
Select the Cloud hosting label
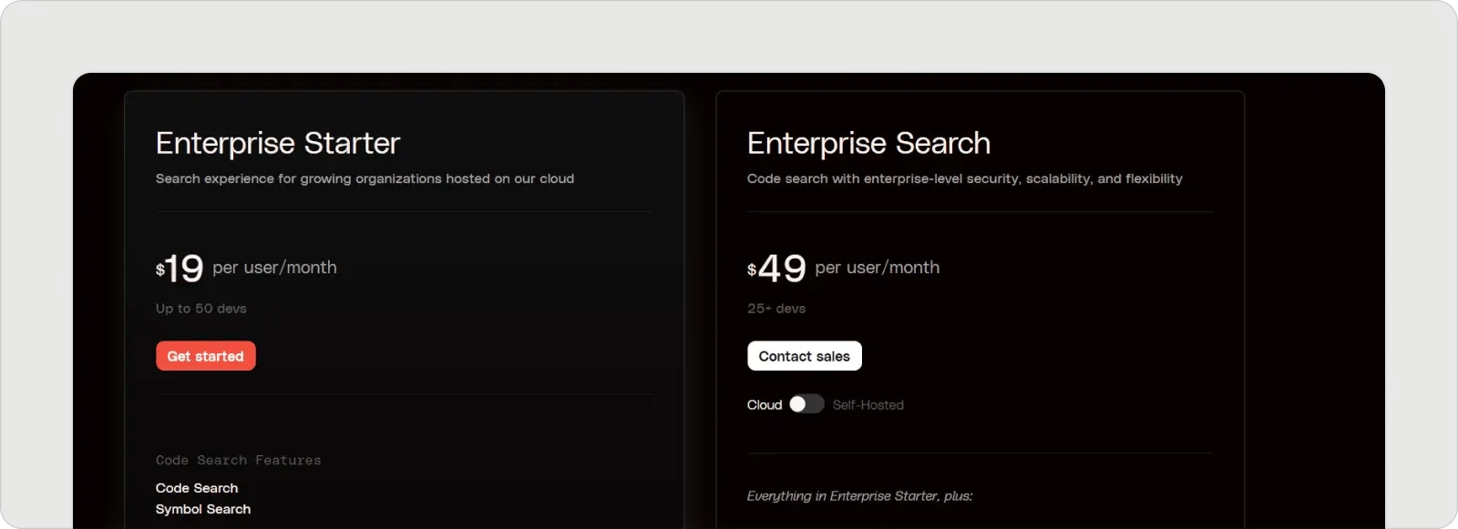coord(764,405)
